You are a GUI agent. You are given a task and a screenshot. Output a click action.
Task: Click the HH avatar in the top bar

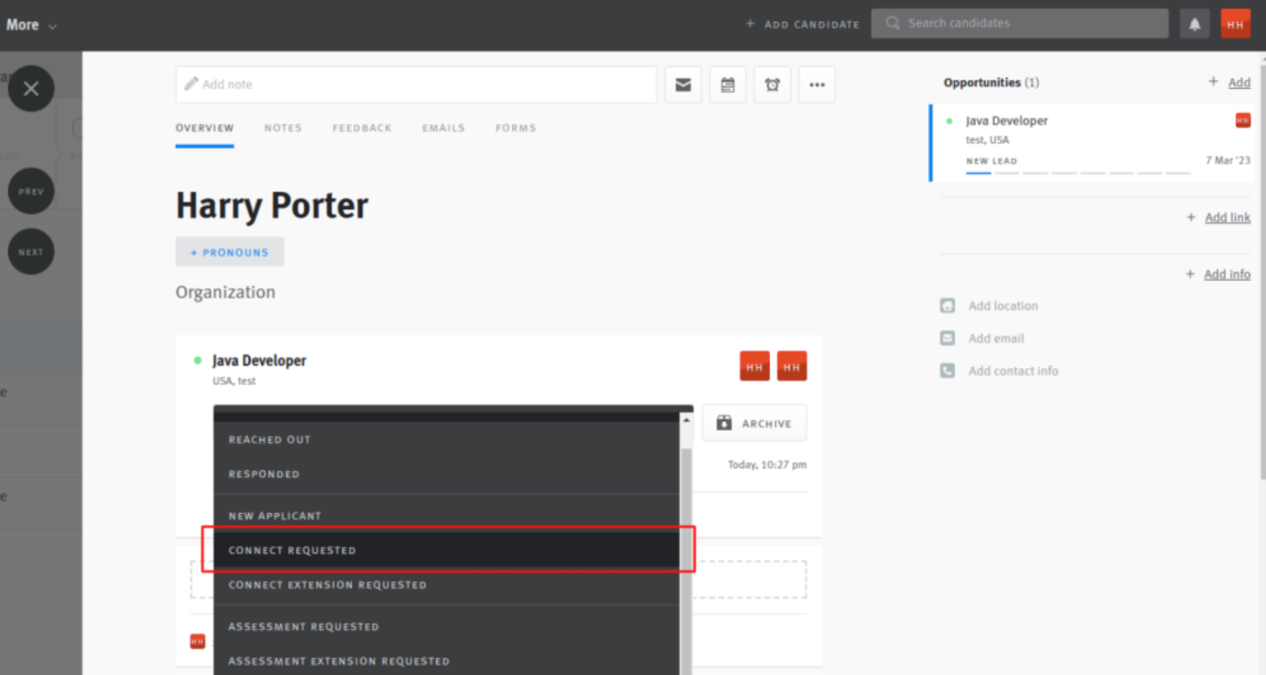pyautogui.click(x=1235, y=22)
